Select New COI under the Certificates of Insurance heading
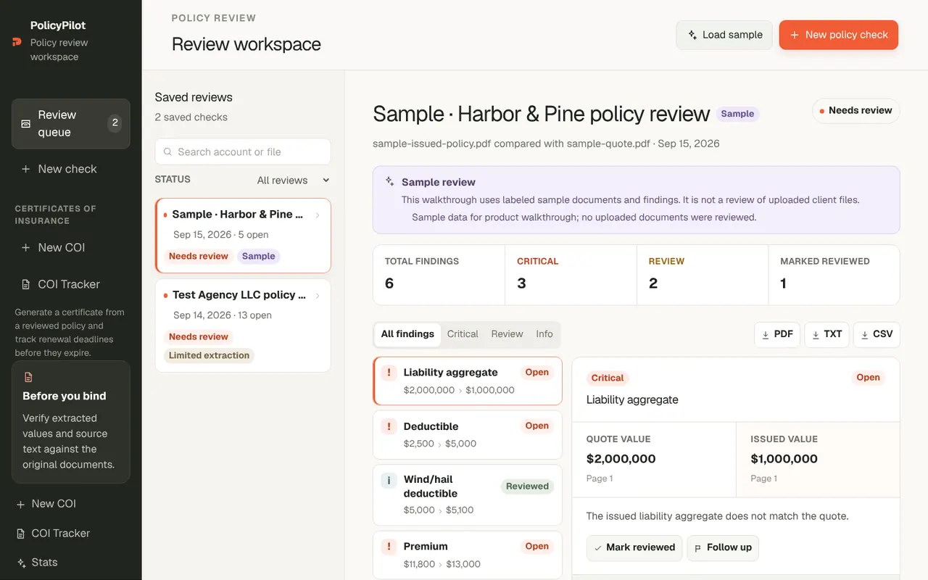 coord(71,247)
